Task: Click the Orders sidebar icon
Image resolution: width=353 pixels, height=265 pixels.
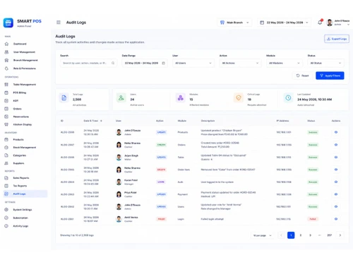Action: 6,109
